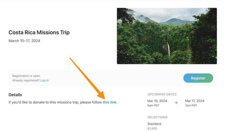The width and height of the screenshot is (225, 132).
Task: Click the donation sentence in Details
Action: (55, 102)
